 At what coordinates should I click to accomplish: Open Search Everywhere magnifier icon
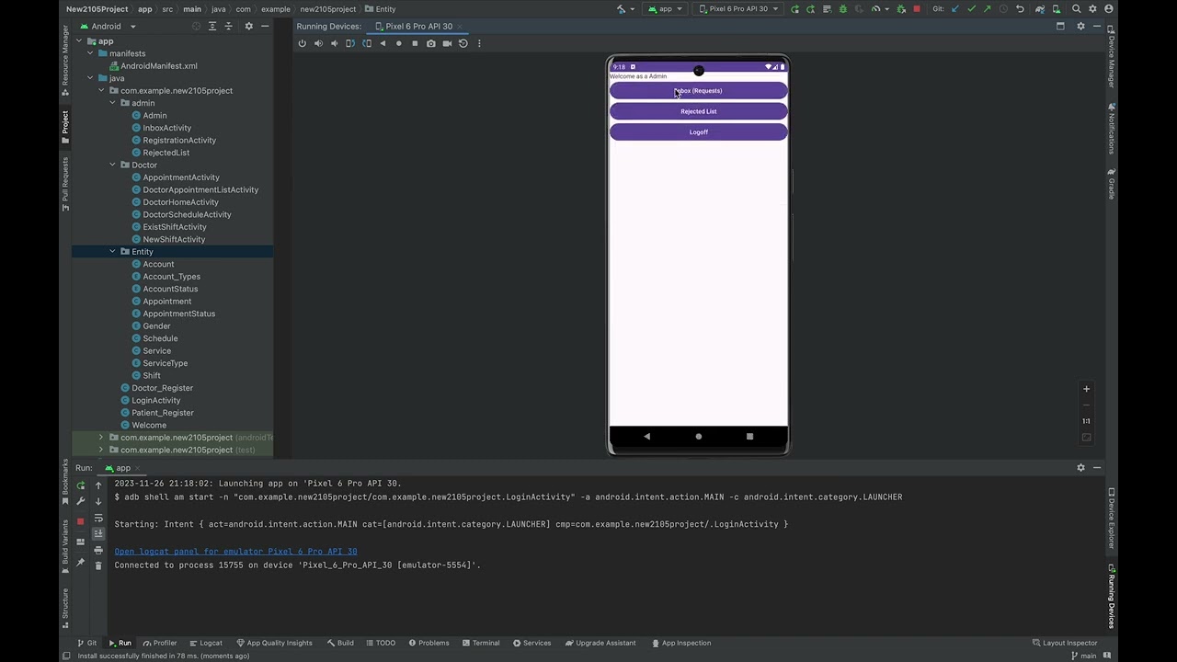1076,9
